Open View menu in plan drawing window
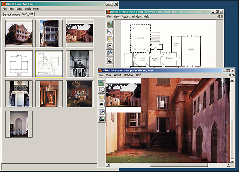Viewport: 239px width, 172px height. [116, 17]
